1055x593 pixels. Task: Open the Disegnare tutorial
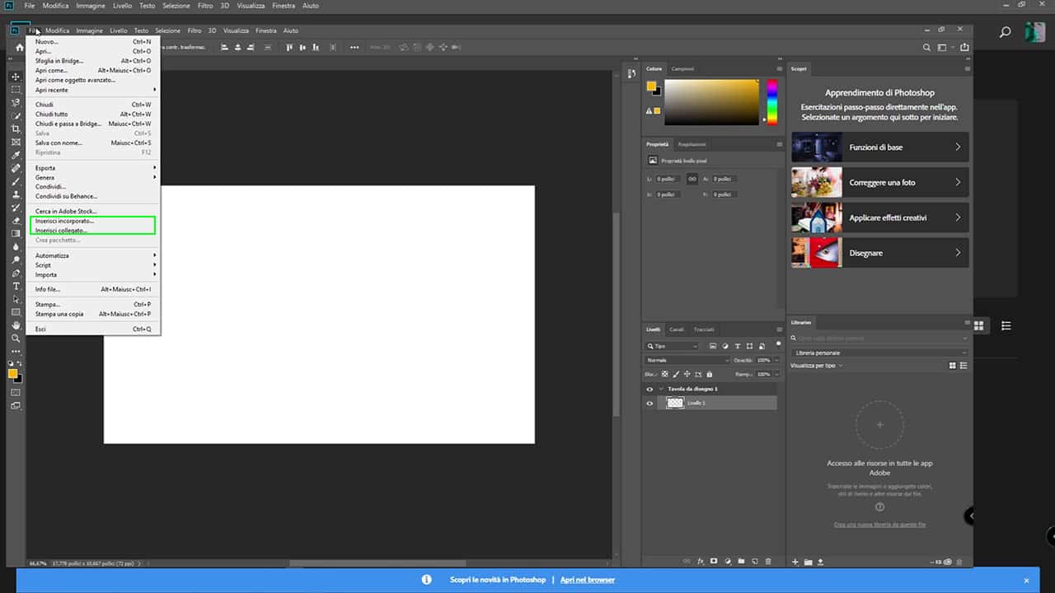(879, 253)
